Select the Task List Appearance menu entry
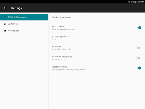The image size is (145, 109). tap(24, 17)
